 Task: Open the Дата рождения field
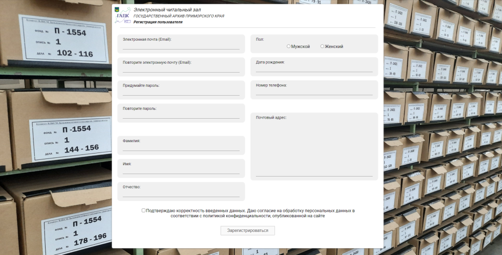coord(314,69)
